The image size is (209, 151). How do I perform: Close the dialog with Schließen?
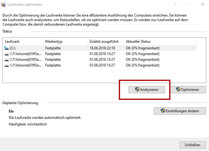pyautogui.click(x=192, y=145)
